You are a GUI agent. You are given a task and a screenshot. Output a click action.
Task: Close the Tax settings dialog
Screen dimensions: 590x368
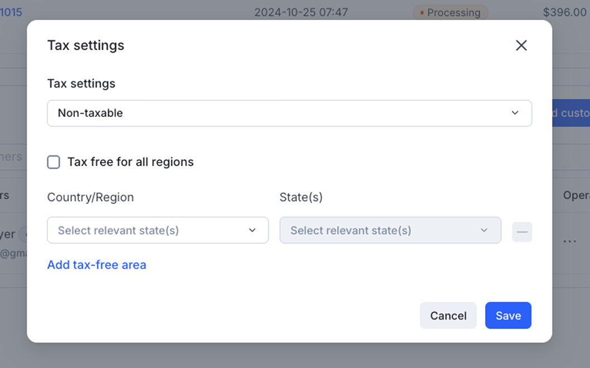coord(521,46)
